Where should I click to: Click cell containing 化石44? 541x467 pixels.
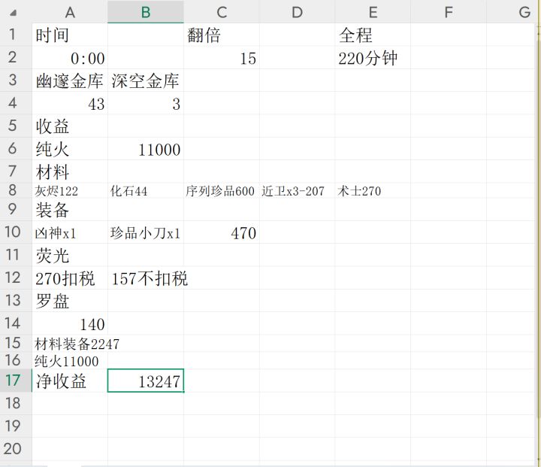coord(146,190)
